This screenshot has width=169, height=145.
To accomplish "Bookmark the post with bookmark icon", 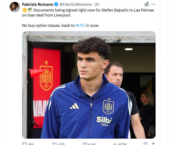I will tap(145, 144).
